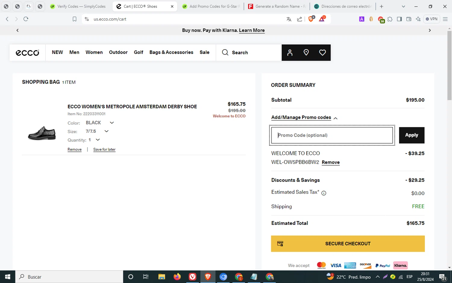Image resolution: width=452 pixels, height=283 pixels.
Task: Open File Explorer from the taskbar
Action: (x=162, y=277)
